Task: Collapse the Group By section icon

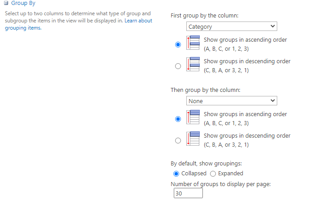Action: pyautogui.click(x=6, y=3)
